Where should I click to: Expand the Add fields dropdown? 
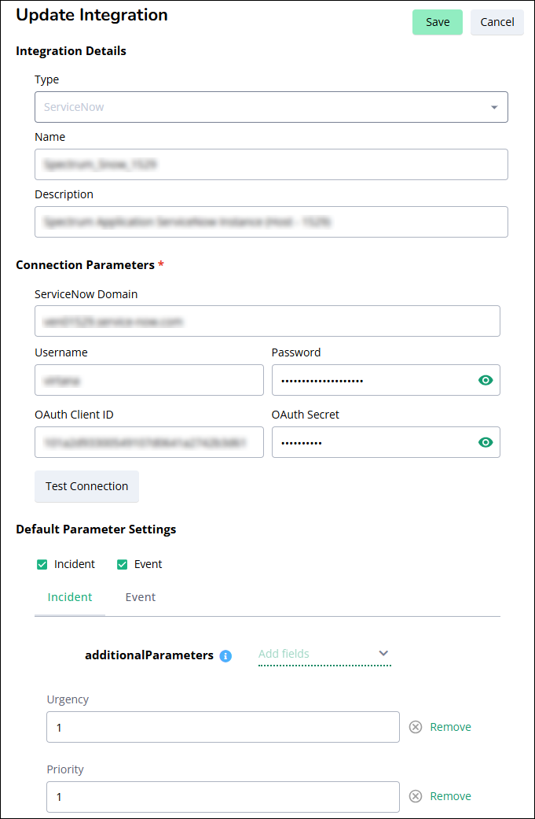pos(324,654)
